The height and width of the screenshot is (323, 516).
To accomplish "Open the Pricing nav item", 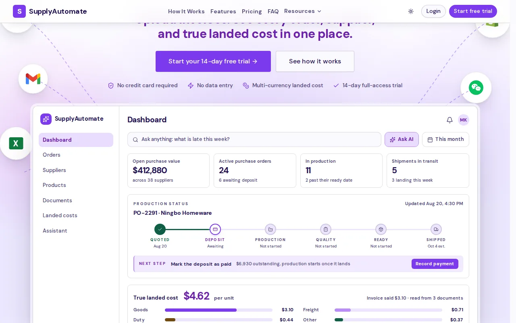I will pyautogui.click(x=252, y=11).
